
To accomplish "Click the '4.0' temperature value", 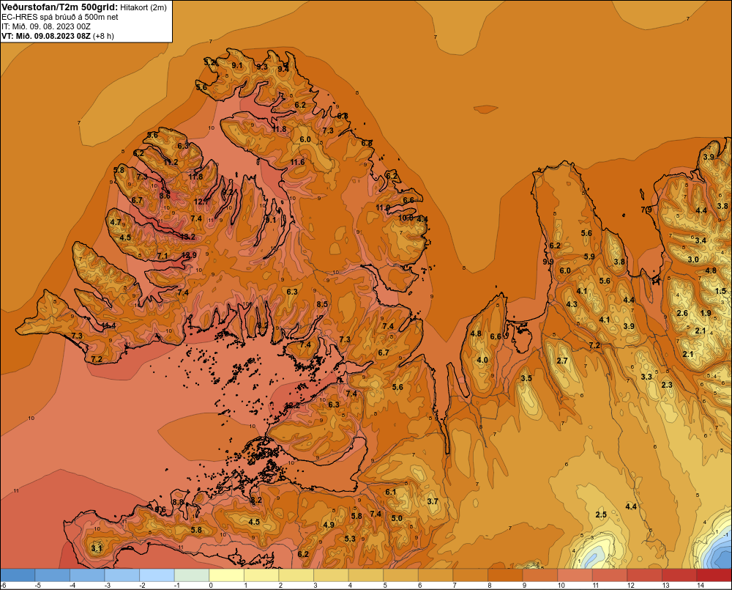I will (x=482, y=360).
